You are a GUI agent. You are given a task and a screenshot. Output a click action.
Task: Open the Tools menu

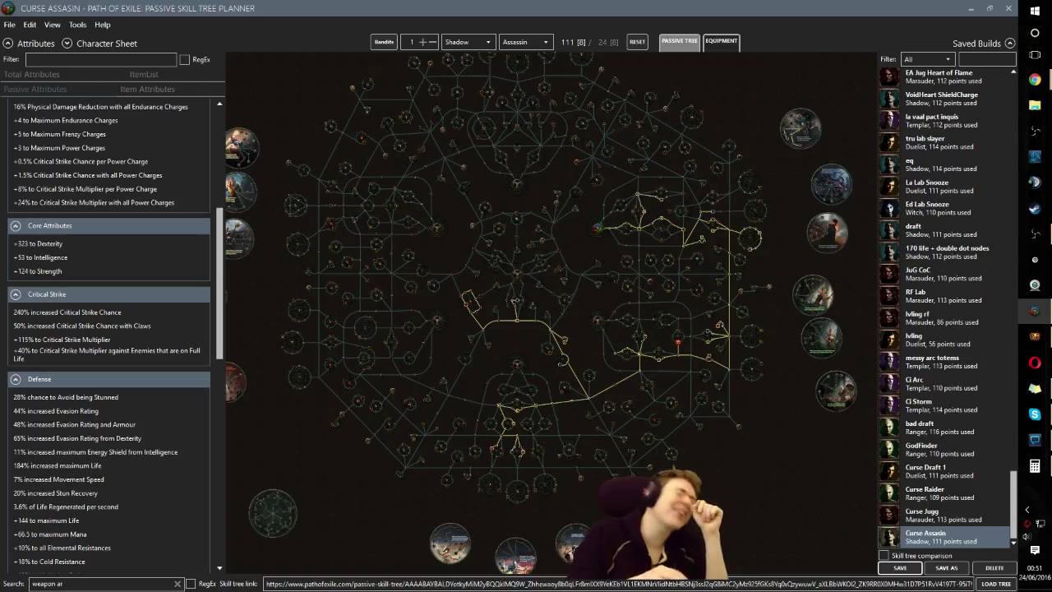click(x=77, y=25)
